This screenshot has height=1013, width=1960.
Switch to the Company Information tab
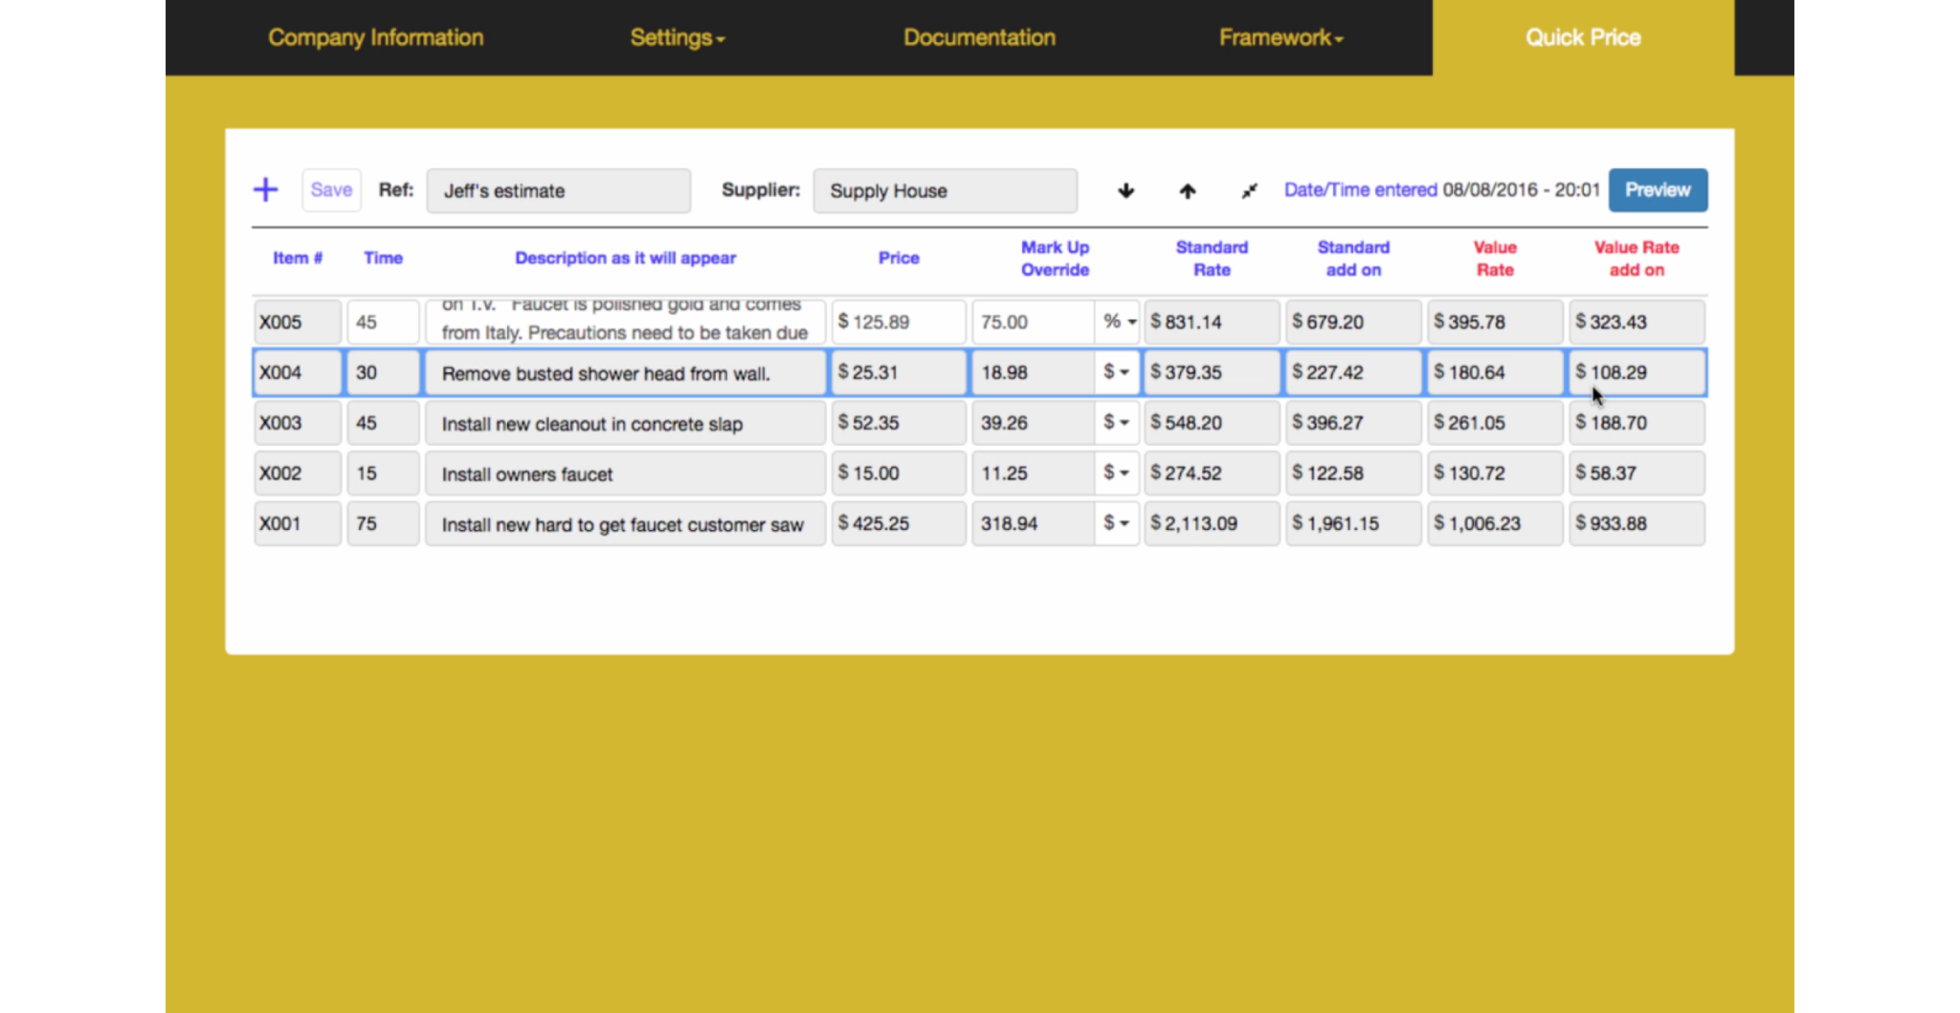[375, 37]
